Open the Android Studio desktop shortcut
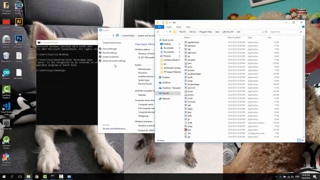This screenshot has height=180, width=320. pyautogui.click(x=6, y=142)
